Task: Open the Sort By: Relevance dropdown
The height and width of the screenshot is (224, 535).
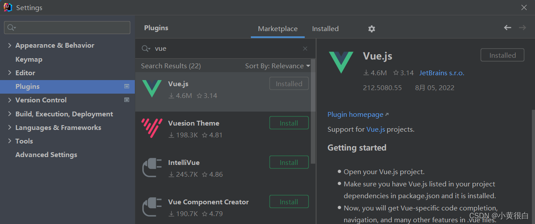Action: (278, 66)
